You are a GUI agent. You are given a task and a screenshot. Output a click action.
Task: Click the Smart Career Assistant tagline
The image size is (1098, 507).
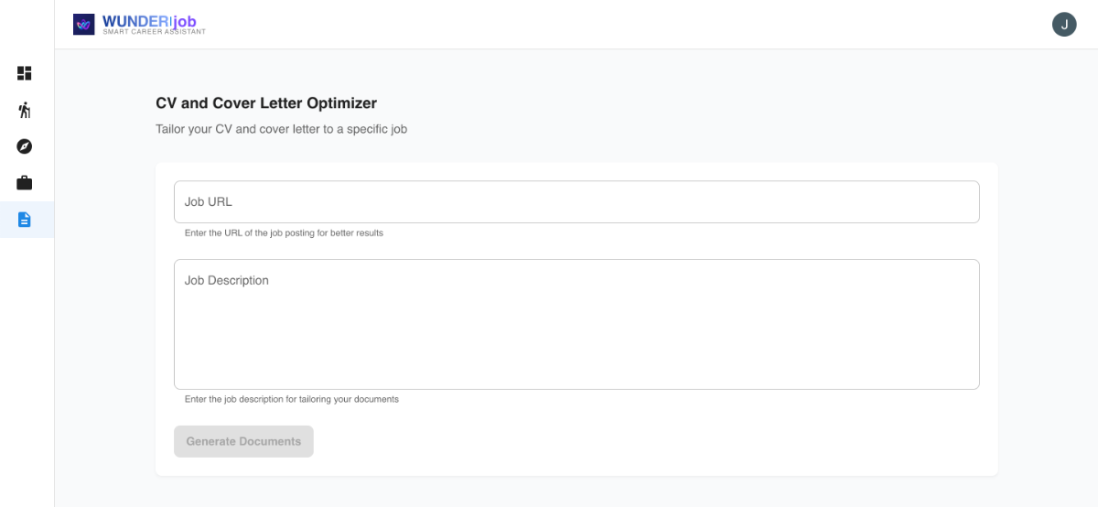coord(154,32)
